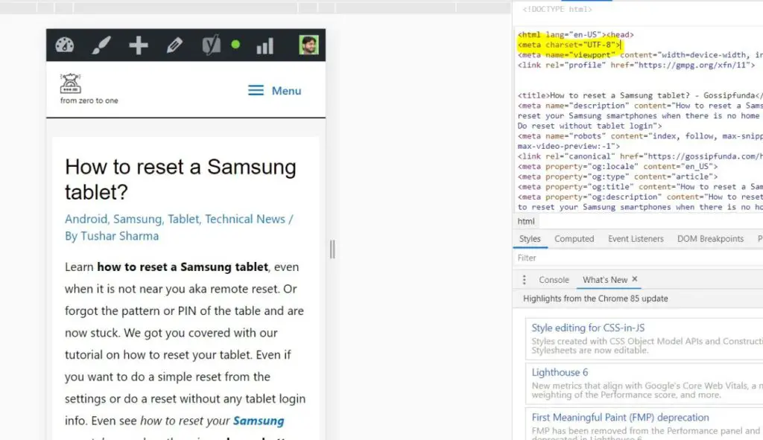763x440 pixels.
Task: Click the Edit post pencil icon
Action: [x=174, y=45]
